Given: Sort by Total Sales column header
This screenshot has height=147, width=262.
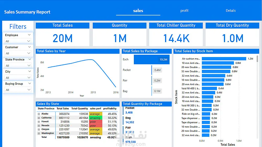Looking at the screenshot, I should tap(63, 109).
